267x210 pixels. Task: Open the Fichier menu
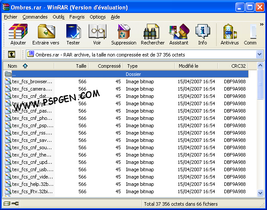11,17
